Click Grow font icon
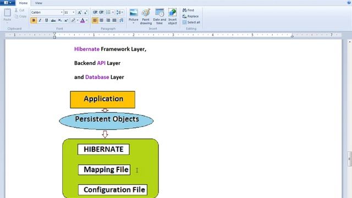This screenshot has height=198, width=352. pyautogui.click(x=79, y=13)
